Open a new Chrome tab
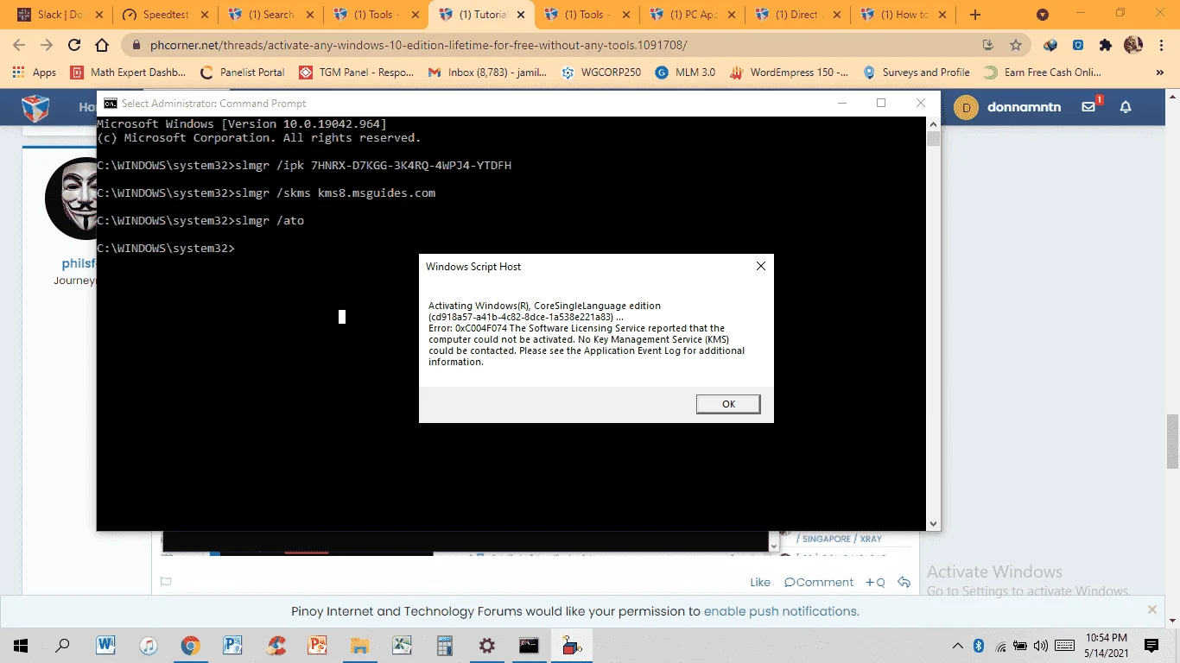1180x663 pixels. tap(975, 15)
